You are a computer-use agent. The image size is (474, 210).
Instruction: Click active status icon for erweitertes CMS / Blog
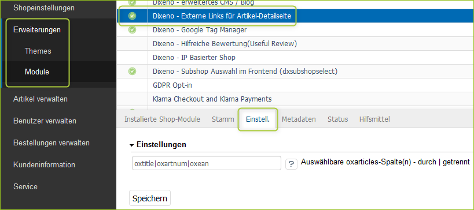tap(132, 2)
